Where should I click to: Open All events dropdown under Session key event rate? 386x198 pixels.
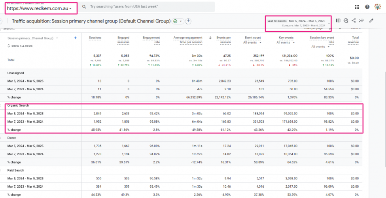point(320,47)
